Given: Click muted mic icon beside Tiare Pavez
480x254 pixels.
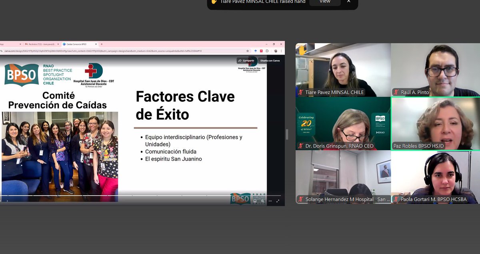Looking at the screenshot, I should coord(300,92).
